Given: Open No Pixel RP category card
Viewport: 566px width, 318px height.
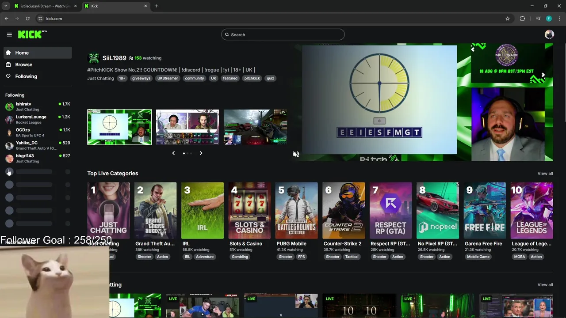Looking at the screenshot, I should [x=438, y=211].
